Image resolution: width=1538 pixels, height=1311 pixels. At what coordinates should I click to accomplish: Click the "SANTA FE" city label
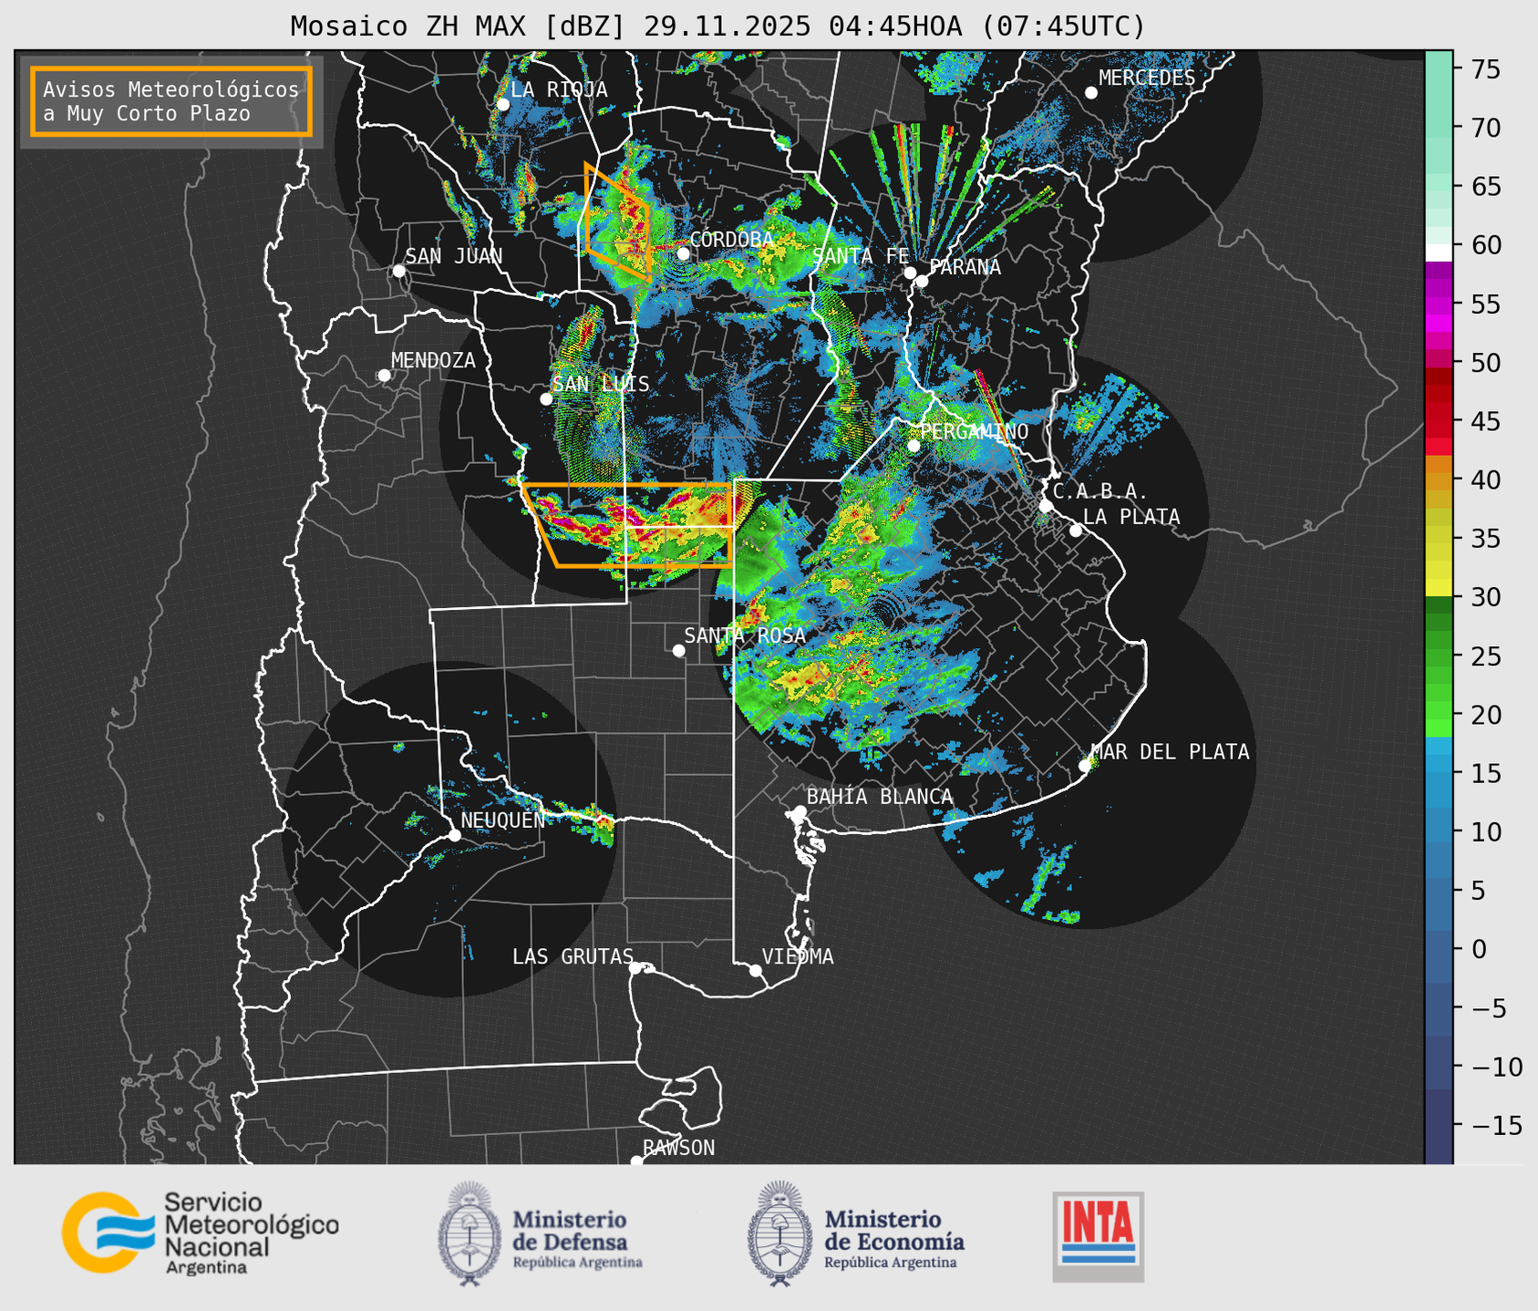[x=861, y=256]
